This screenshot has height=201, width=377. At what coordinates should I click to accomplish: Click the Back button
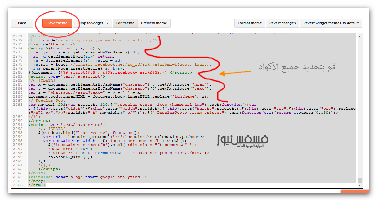(22, 23)
